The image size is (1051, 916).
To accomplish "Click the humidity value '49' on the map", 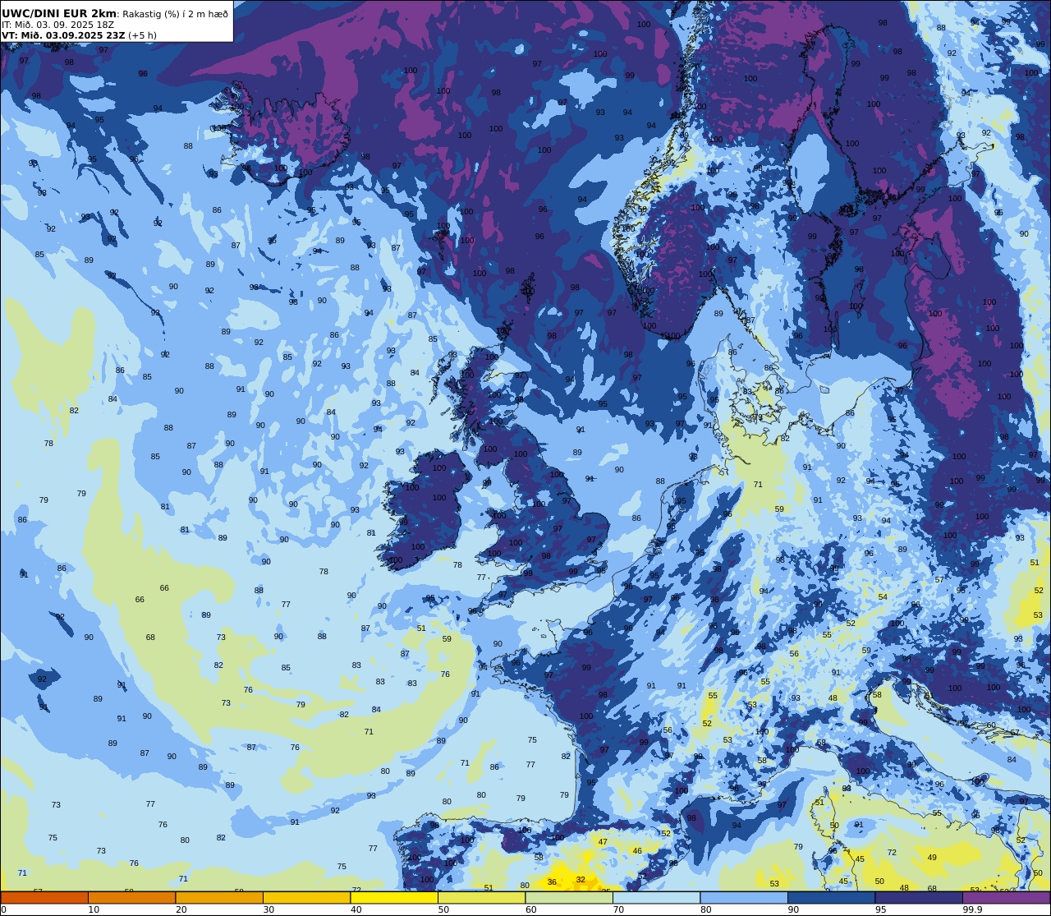I will [x=932, y=857].
